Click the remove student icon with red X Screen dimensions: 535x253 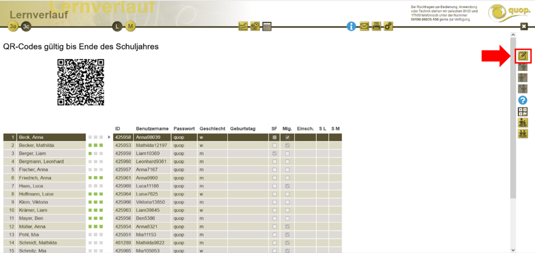click(x=523, y=78)
